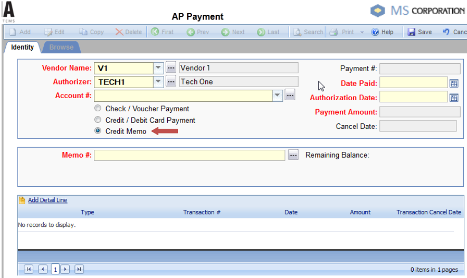Click the Account # lookup ellipsis button

click(x=290, y=95)
